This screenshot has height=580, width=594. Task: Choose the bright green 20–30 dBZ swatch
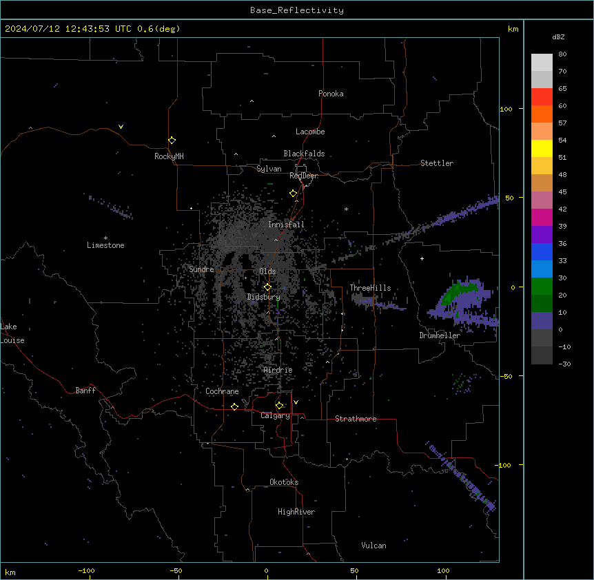click(542, 287)
